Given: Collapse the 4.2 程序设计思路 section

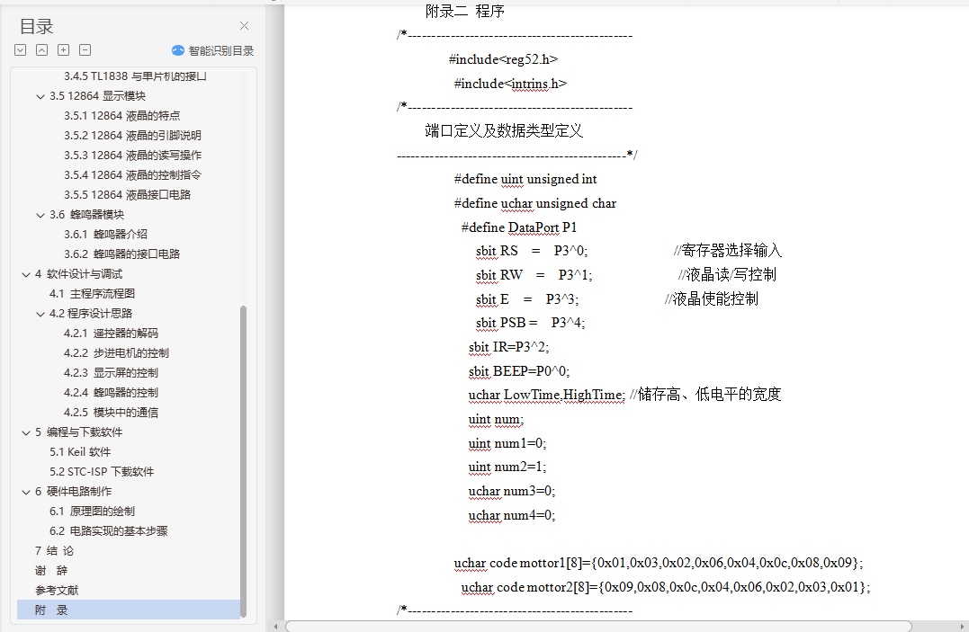Looking at the screenshot, I should point(40,314).
